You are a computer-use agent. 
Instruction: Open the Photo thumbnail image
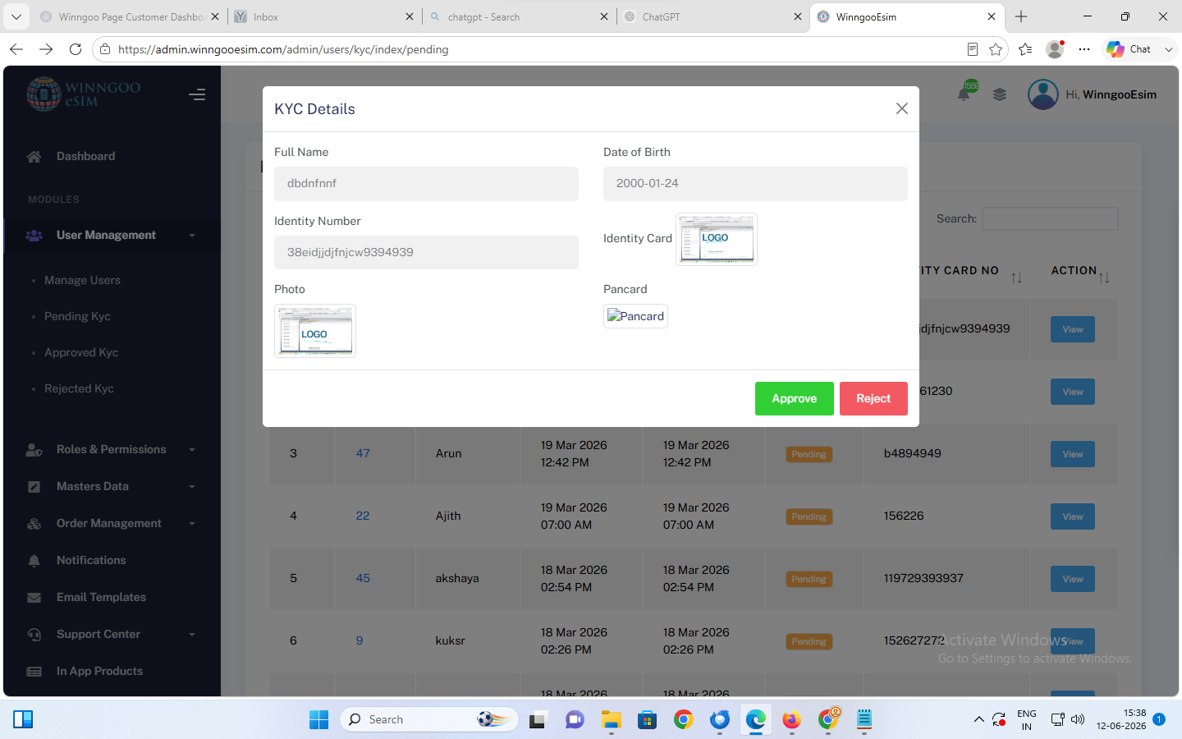[x=315, y=331]
